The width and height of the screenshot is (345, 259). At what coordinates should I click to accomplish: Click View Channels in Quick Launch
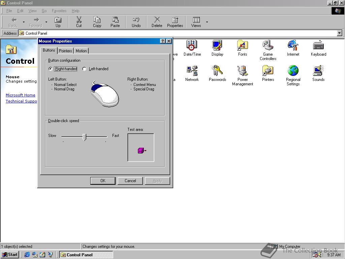(50, 255)
